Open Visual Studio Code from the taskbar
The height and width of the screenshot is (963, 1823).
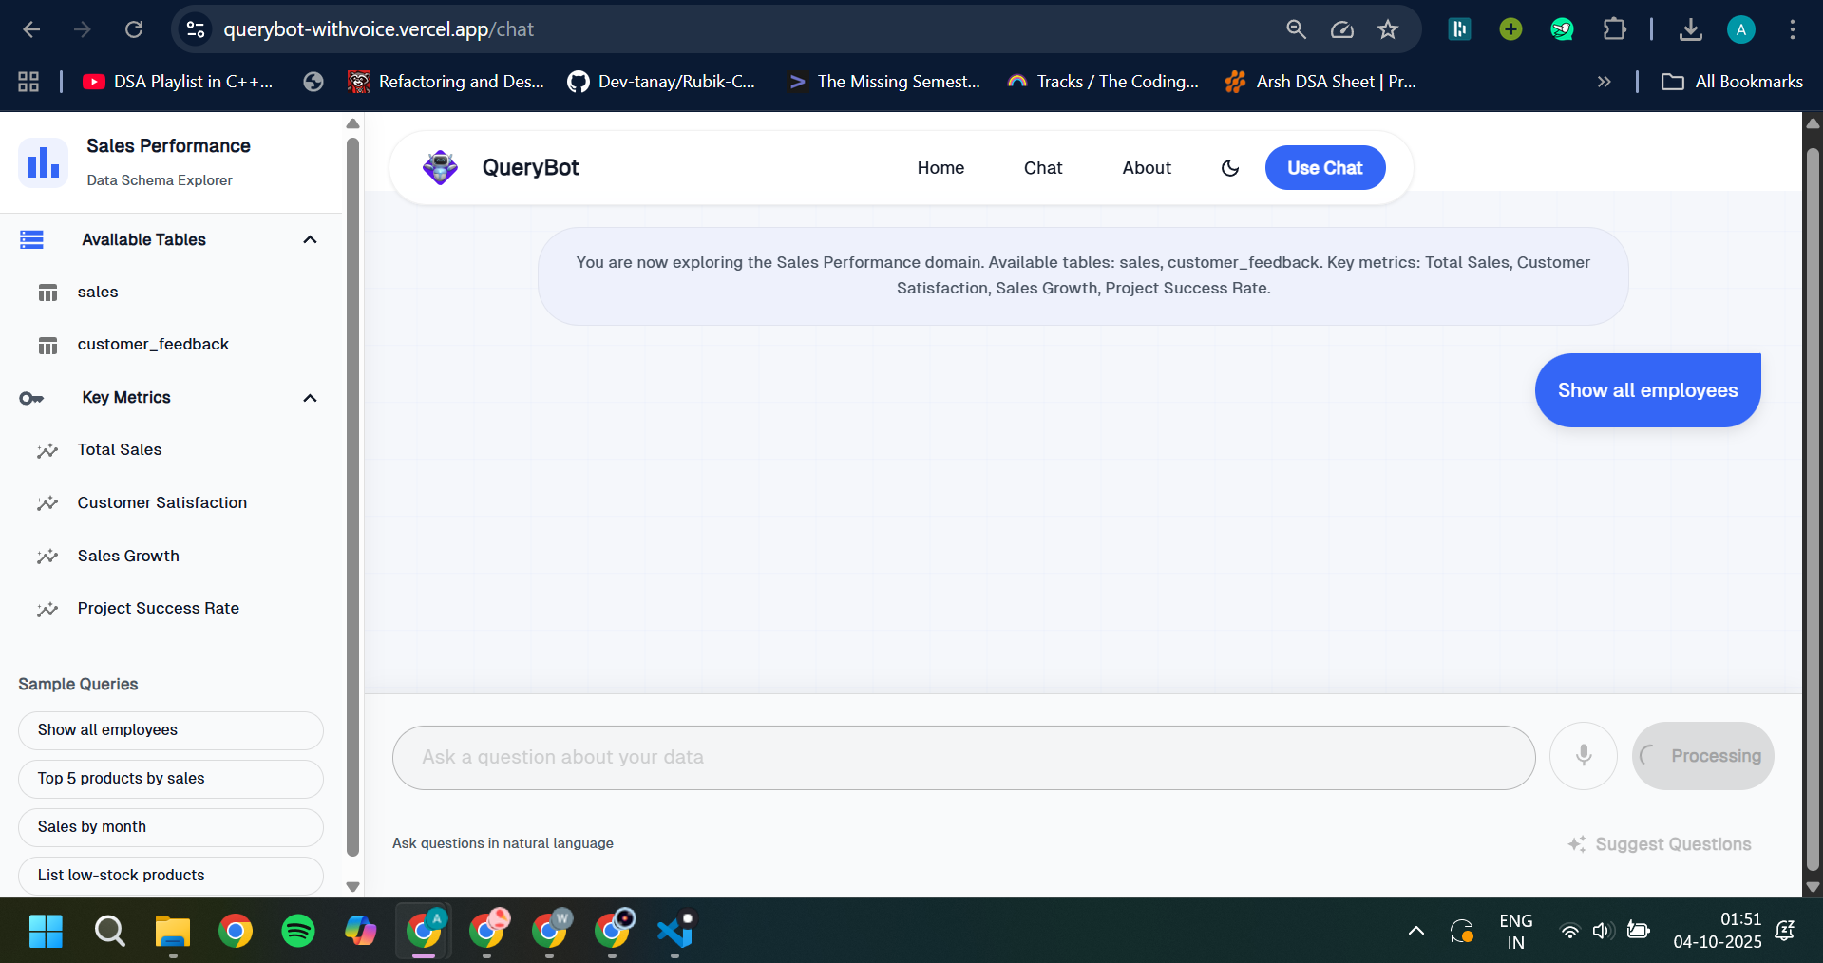pyautogui.click(x=674, y=931)
